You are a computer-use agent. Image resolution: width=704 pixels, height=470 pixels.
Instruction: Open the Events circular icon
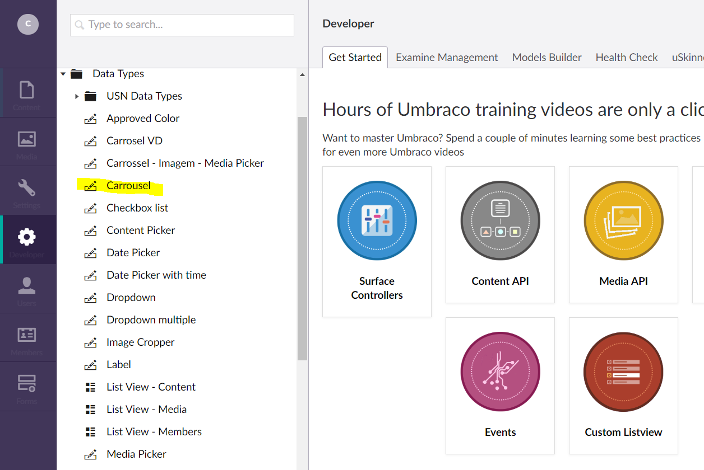pos(501,372)
